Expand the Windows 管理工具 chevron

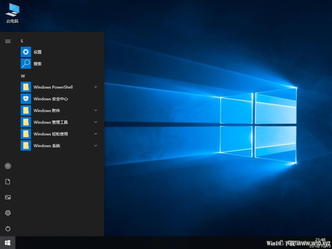tap(96, 122)
